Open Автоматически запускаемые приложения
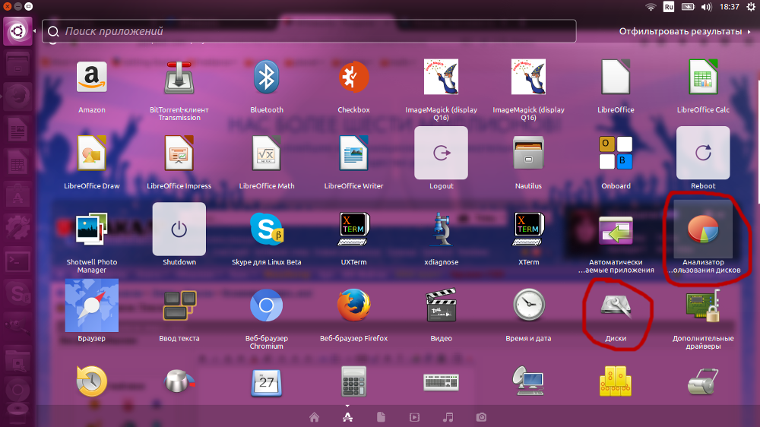 point(616,229)
